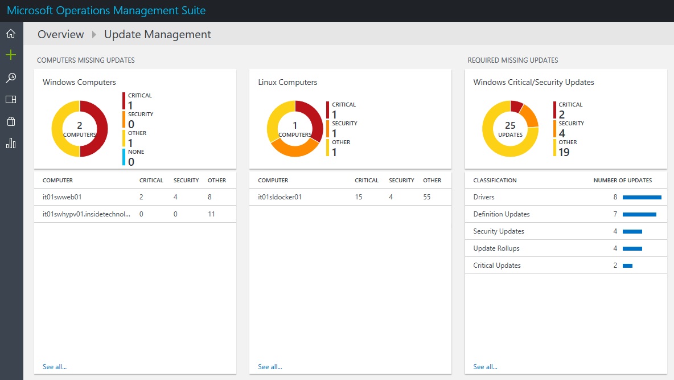Open My Dashboard from the sidebar
Screen dimensions: 674x380
(11, 99)
